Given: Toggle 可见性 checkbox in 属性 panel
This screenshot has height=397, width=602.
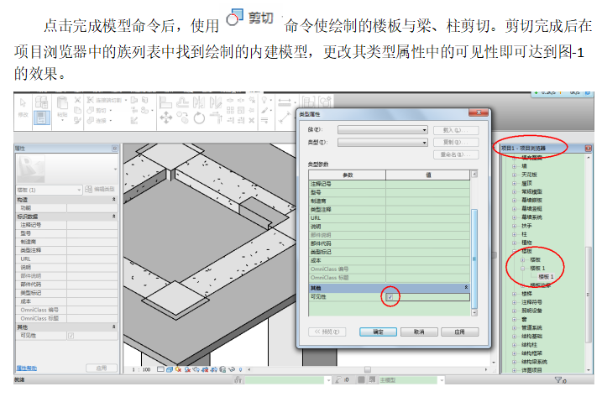Looking at the screenshot, I should (71, 336).
